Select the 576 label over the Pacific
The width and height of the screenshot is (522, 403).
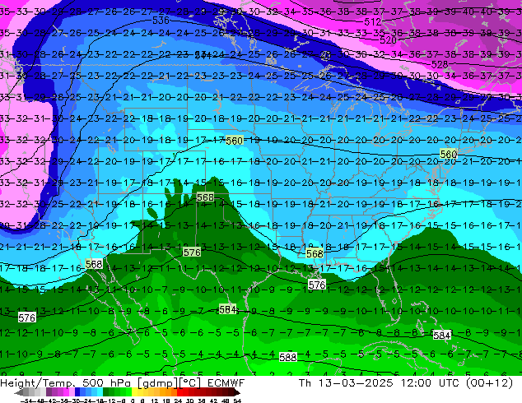coord(26,318)
